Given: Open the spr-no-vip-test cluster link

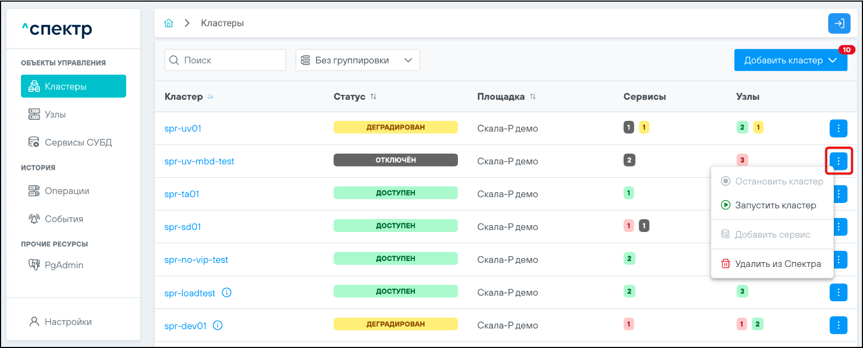Looking at the screenshot, I should (196, 260).
